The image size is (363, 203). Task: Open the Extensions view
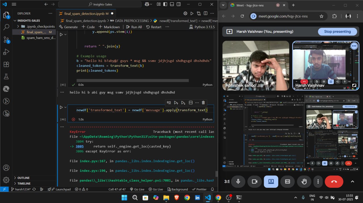pos(6,64)
